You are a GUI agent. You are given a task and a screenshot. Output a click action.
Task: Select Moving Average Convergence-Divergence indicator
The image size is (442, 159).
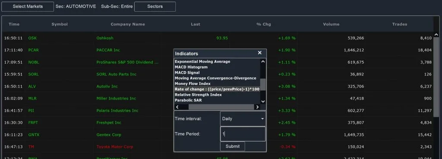pyautogui.click(x=215, y=78)
